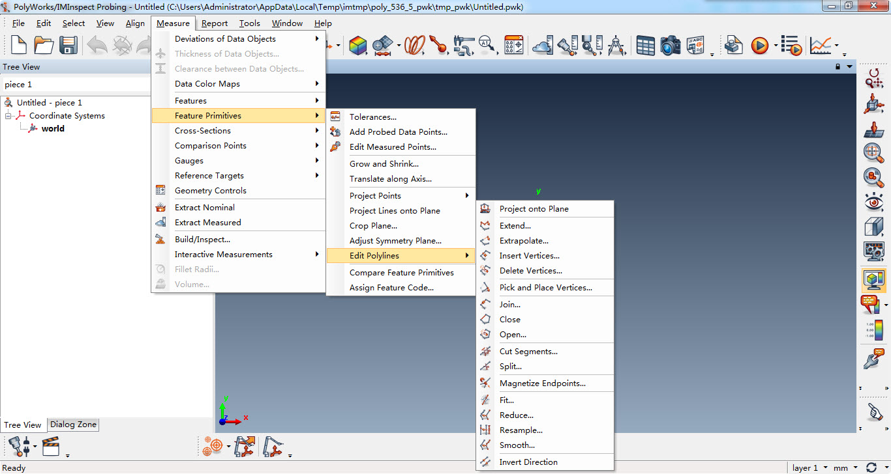Click the gray cube pose icon on right
891x474 pixels.
tap(873, 226)
